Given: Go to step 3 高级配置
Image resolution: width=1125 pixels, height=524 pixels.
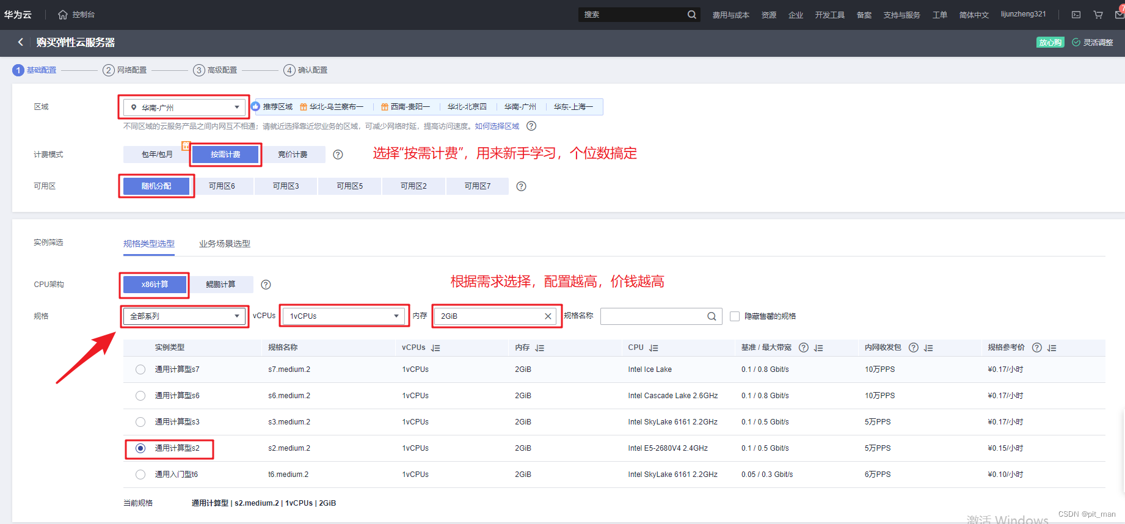Looking at the screenshot, I should (x=215, y=70).
